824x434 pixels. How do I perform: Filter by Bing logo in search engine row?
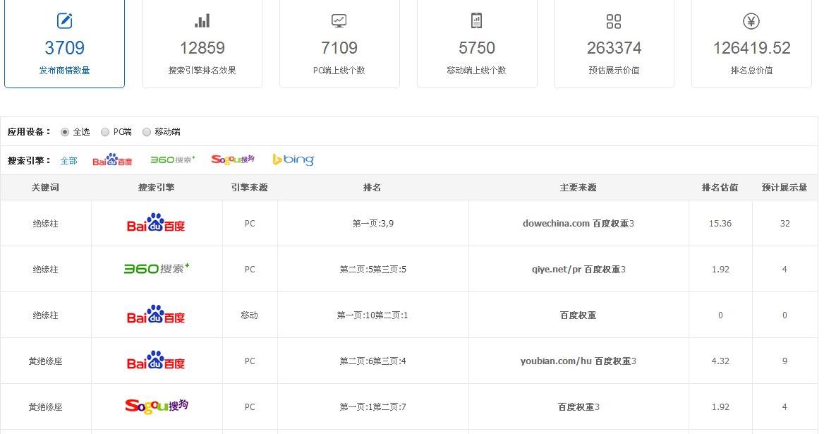click(x=293, y=160)
